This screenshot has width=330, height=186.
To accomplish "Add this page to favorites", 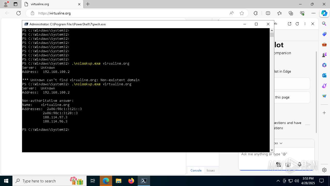I will tap(242, 13).
